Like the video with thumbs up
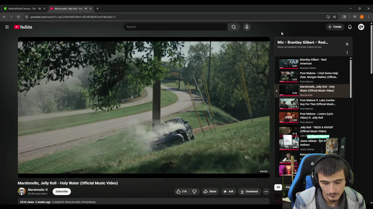Screen dimensions: 373x209 pyautogui.click(x=181, y=191)
